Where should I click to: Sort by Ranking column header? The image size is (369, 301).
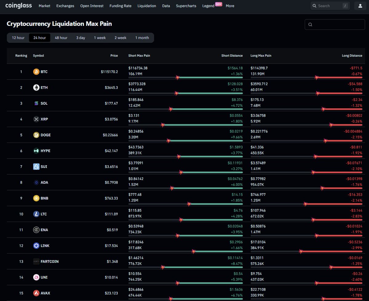pyautogui.click(x=21, y=56)
